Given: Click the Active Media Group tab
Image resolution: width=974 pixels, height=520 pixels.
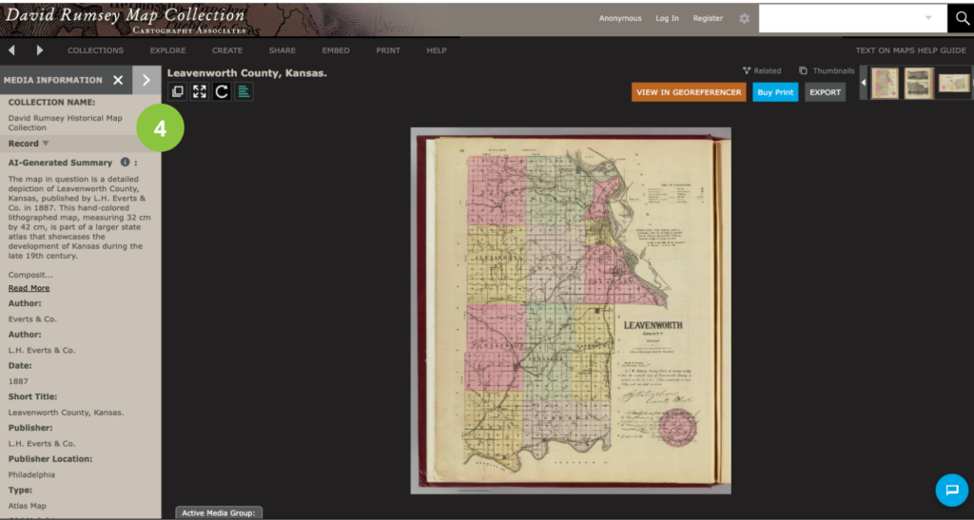Looking at the screenshot, I should [x=219, y=513].
